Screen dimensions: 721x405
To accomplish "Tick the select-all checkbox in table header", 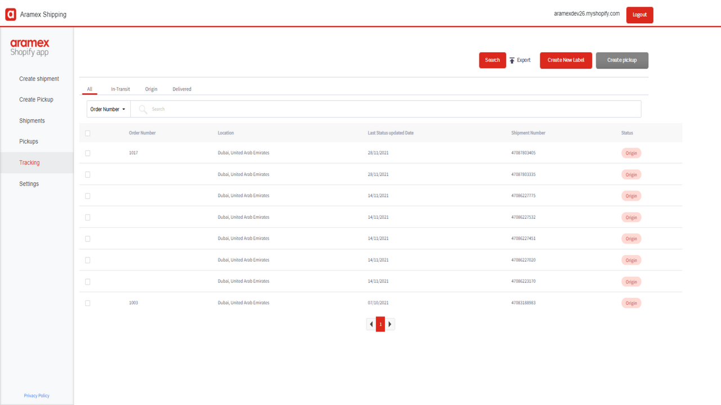I will point(87,133).
